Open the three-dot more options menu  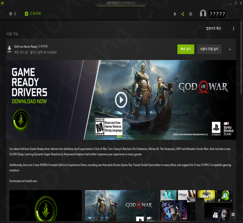coord(234,29)
